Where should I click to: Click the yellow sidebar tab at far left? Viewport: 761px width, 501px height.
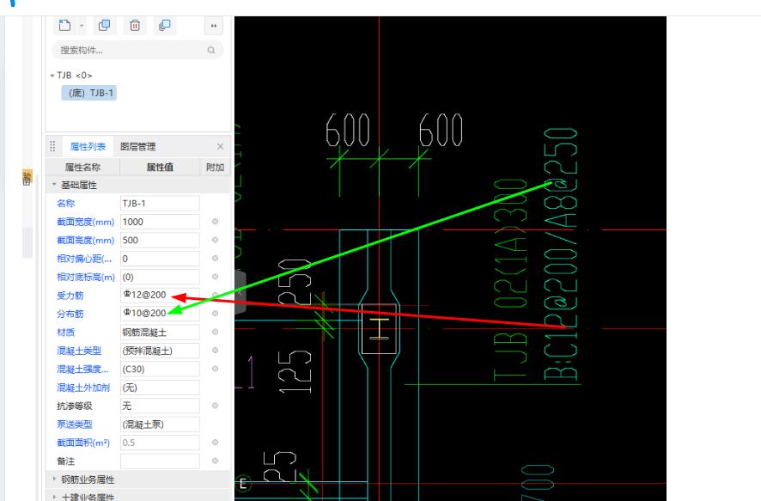pos(27,178)
